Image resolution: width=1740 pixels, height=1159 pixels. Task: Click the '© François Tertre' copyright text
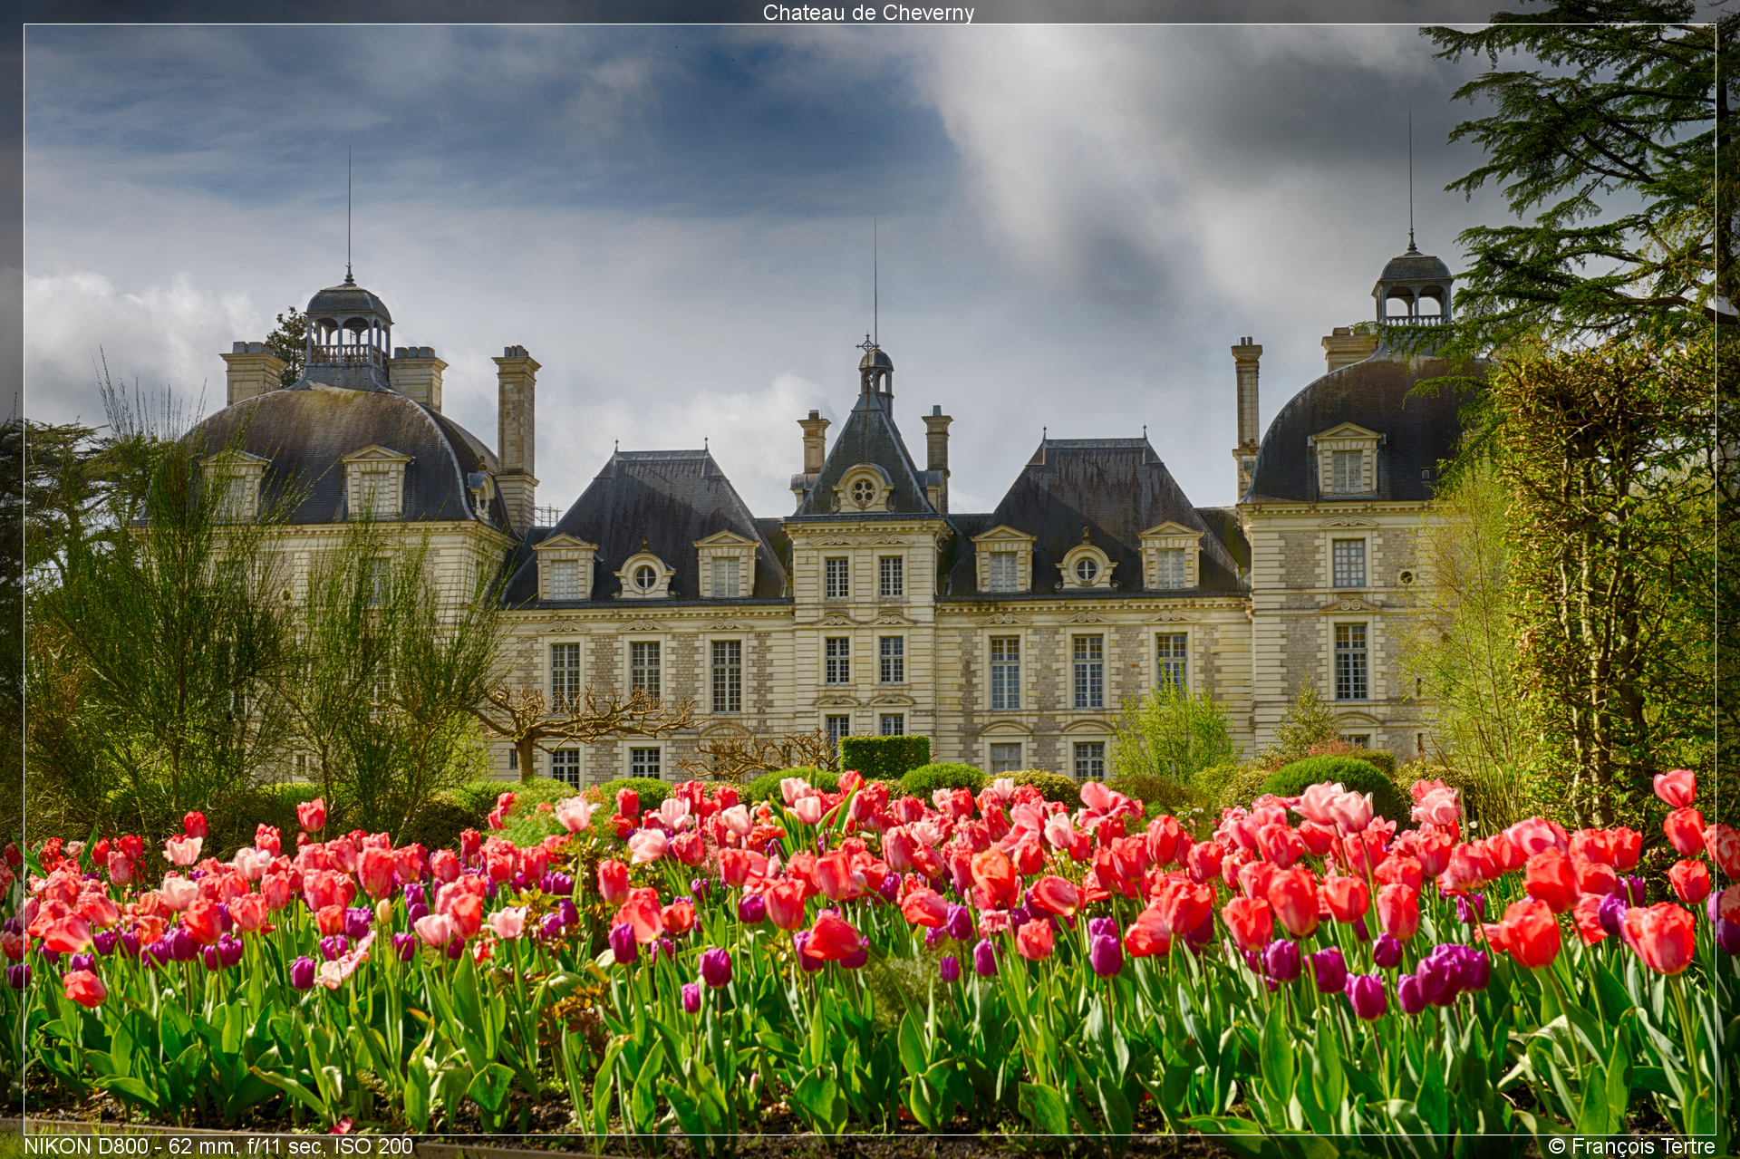click(1631, 1146)
